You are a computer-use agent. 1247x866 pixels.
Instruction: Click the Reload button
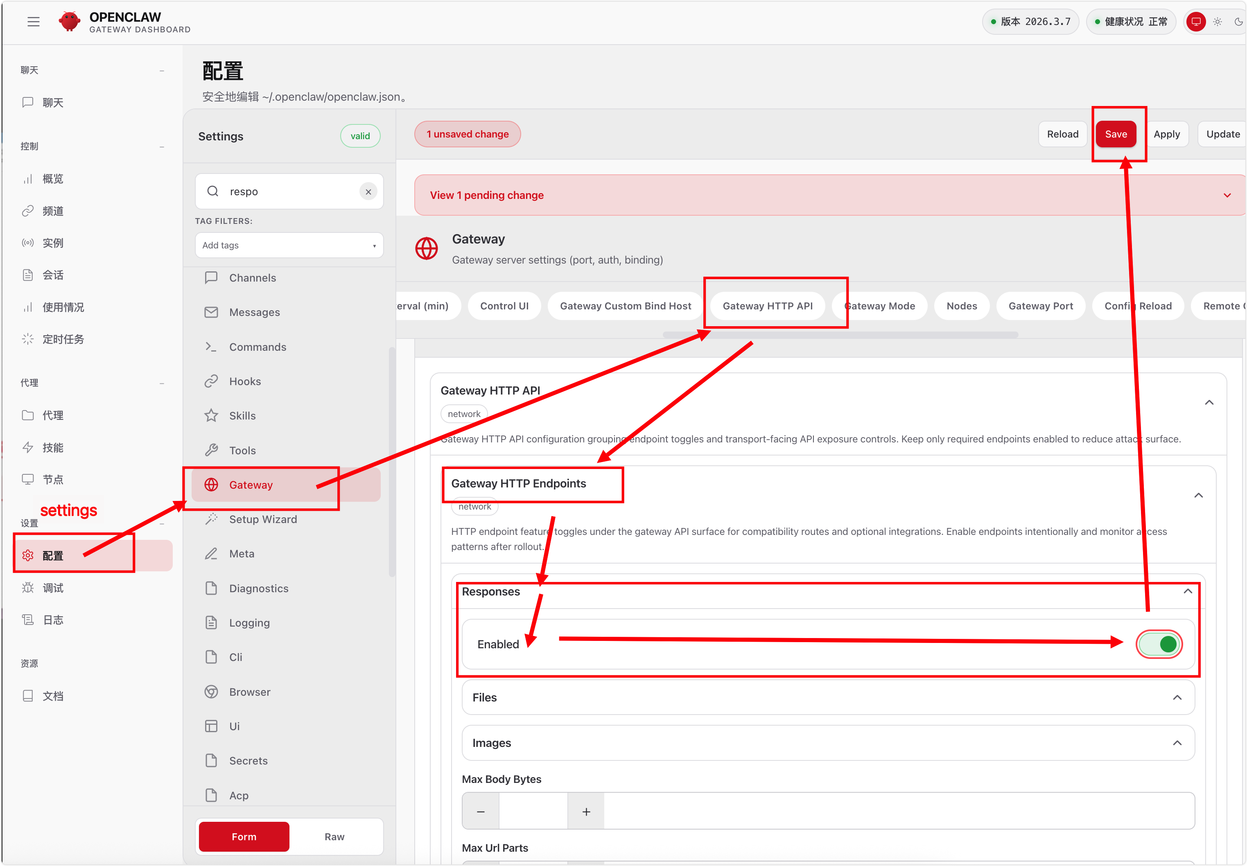pos(1062,134)
